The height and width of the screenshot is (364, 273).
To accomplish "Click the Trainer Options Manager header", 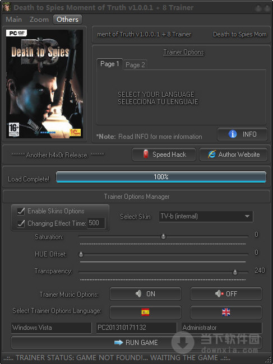I will click(137, 197).
